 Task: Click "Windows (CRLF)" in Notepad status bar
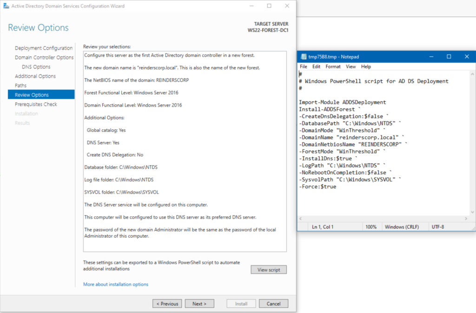tap(402, 227)
